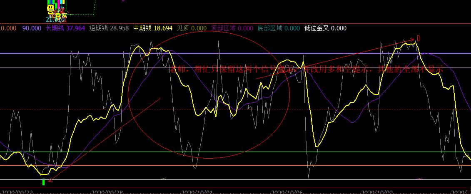This screenshot has height=194, width=471.
Task: Click the 长期线 37.964 indicator label
Action: coord(65,28)
